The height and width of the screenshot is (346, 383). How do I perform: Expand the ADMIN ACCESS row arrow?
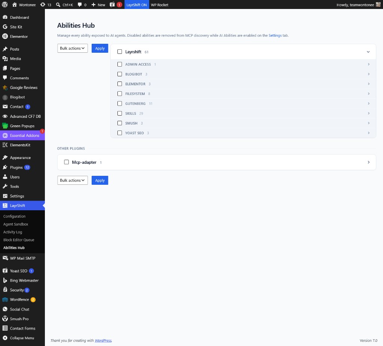[368, 64]
